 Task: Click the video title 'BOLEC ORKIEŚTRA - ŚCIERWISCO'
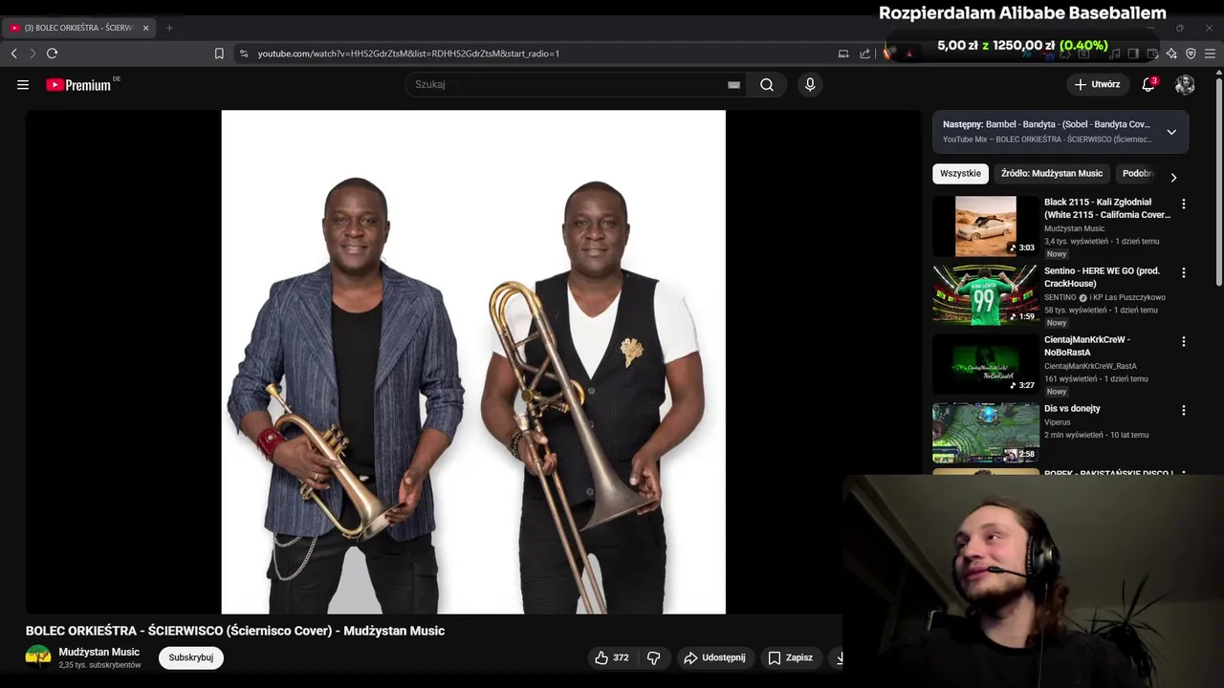pyautogui.click(x=235, y=631)
